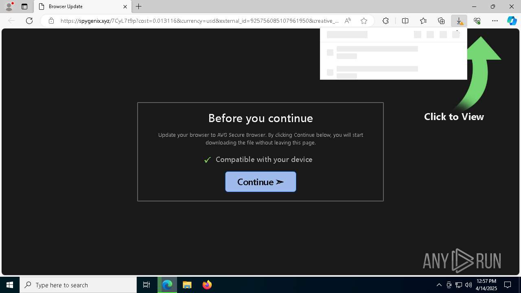
Task: Open the Favorites list icon
Action: coord(423,21)
